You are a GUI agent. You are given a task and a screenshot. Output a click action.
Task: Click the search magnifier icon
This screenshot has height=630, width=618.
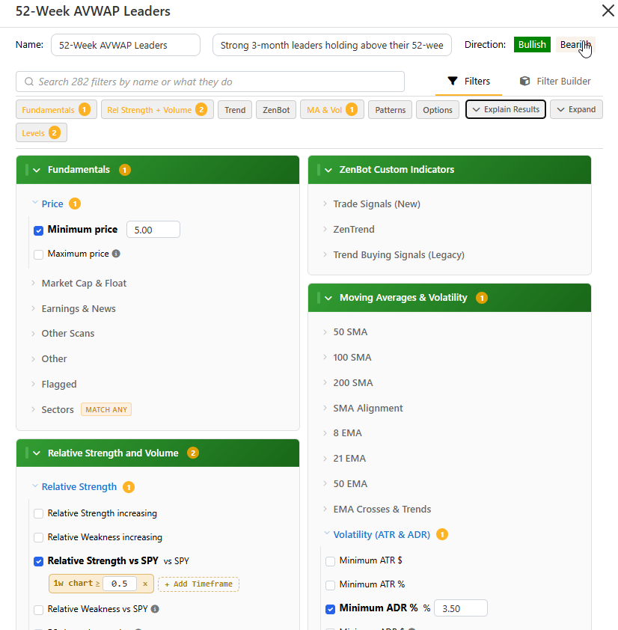[29, 82]
